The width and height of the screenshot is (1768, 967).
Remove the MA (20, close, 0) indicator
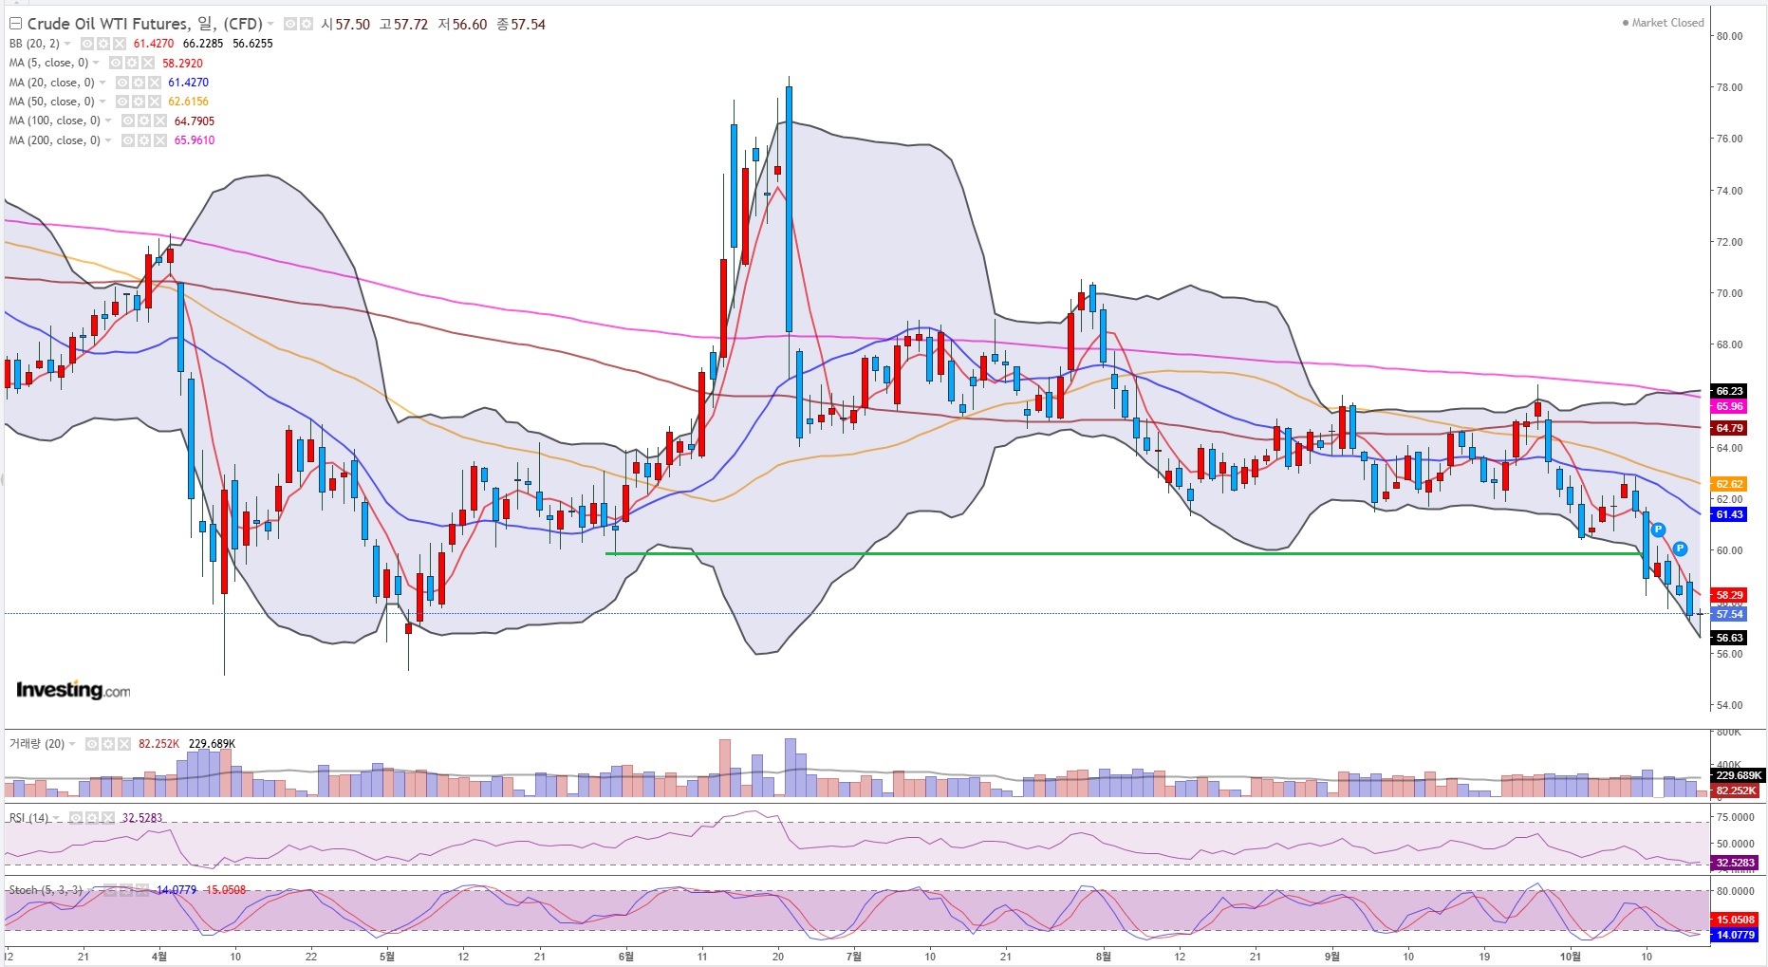click(x=154, y=83)
